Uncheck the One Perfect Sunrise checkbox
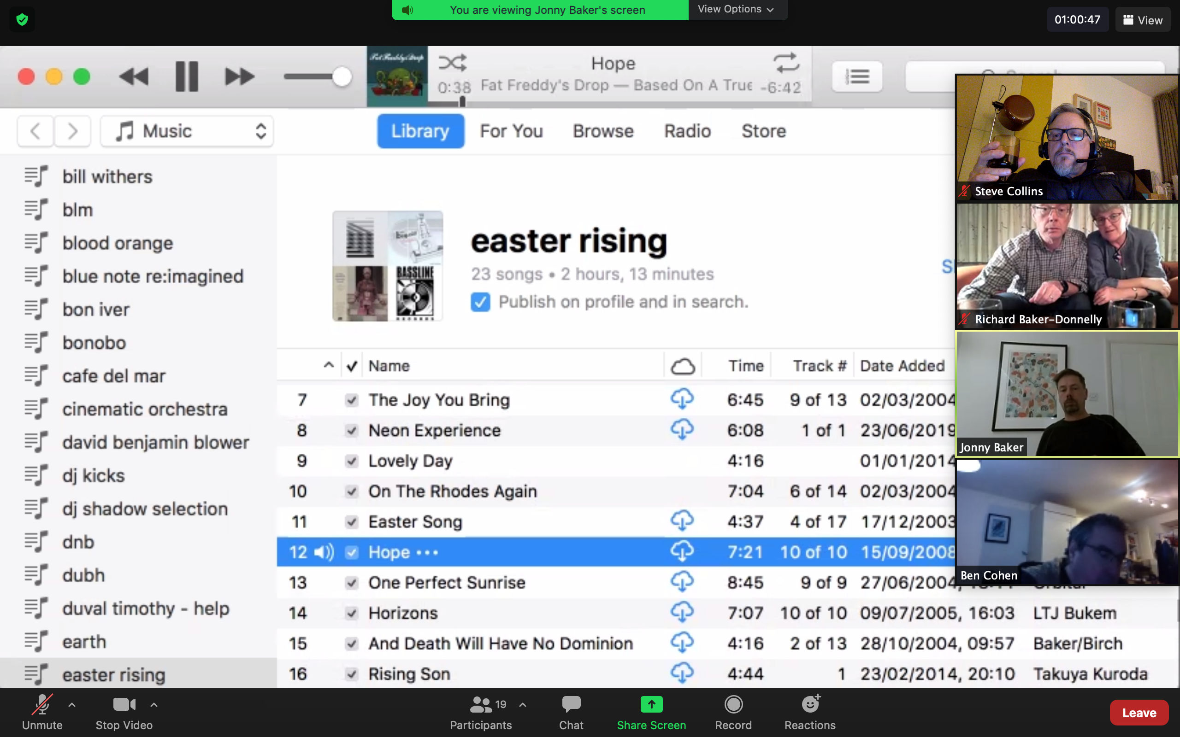Screen dimensions: 1180x737 352,583
